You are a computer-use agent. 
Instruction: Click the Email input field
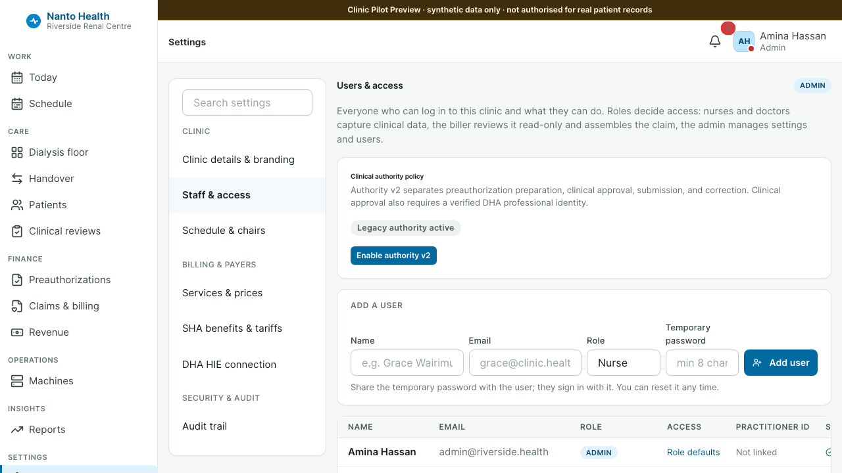525,363
